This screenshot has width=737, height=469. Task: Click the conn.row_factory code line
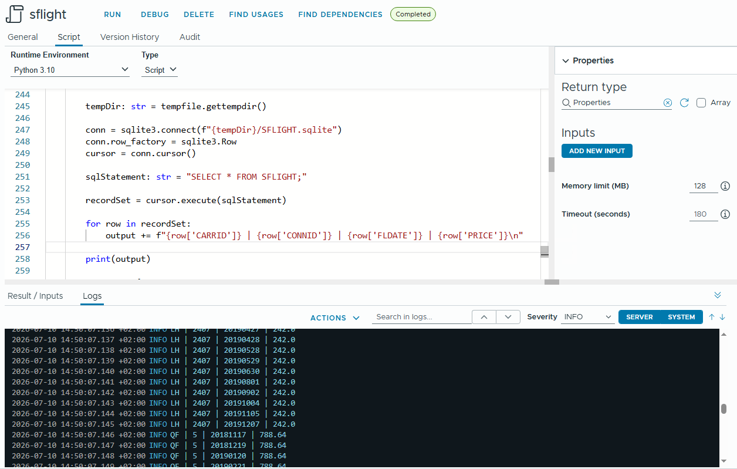pyautogui.click(x=161, y=141)
